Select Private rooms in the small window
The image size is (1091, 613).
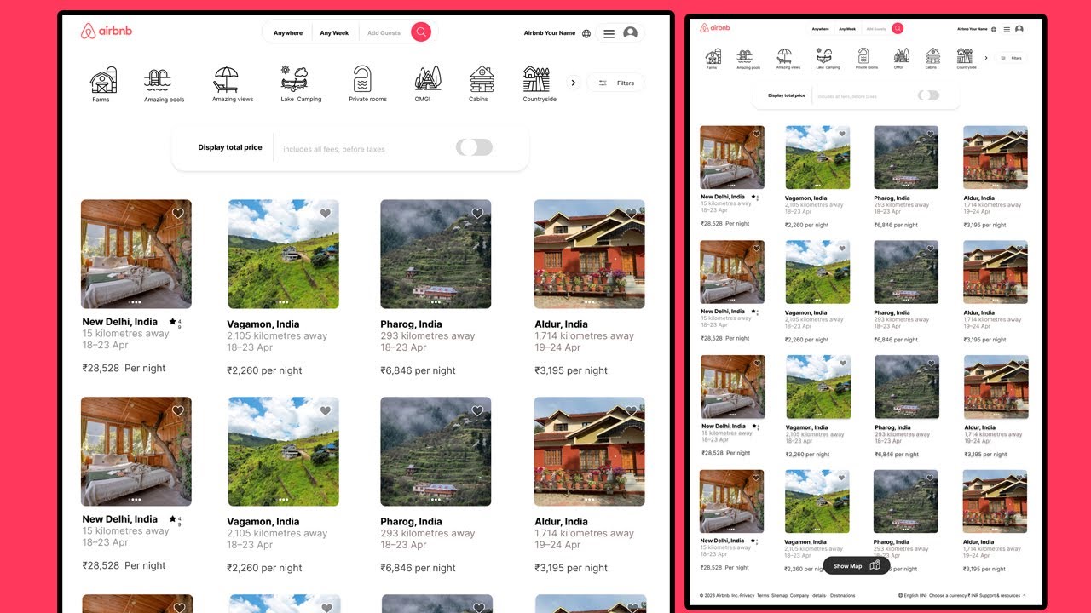click(865, 58)
